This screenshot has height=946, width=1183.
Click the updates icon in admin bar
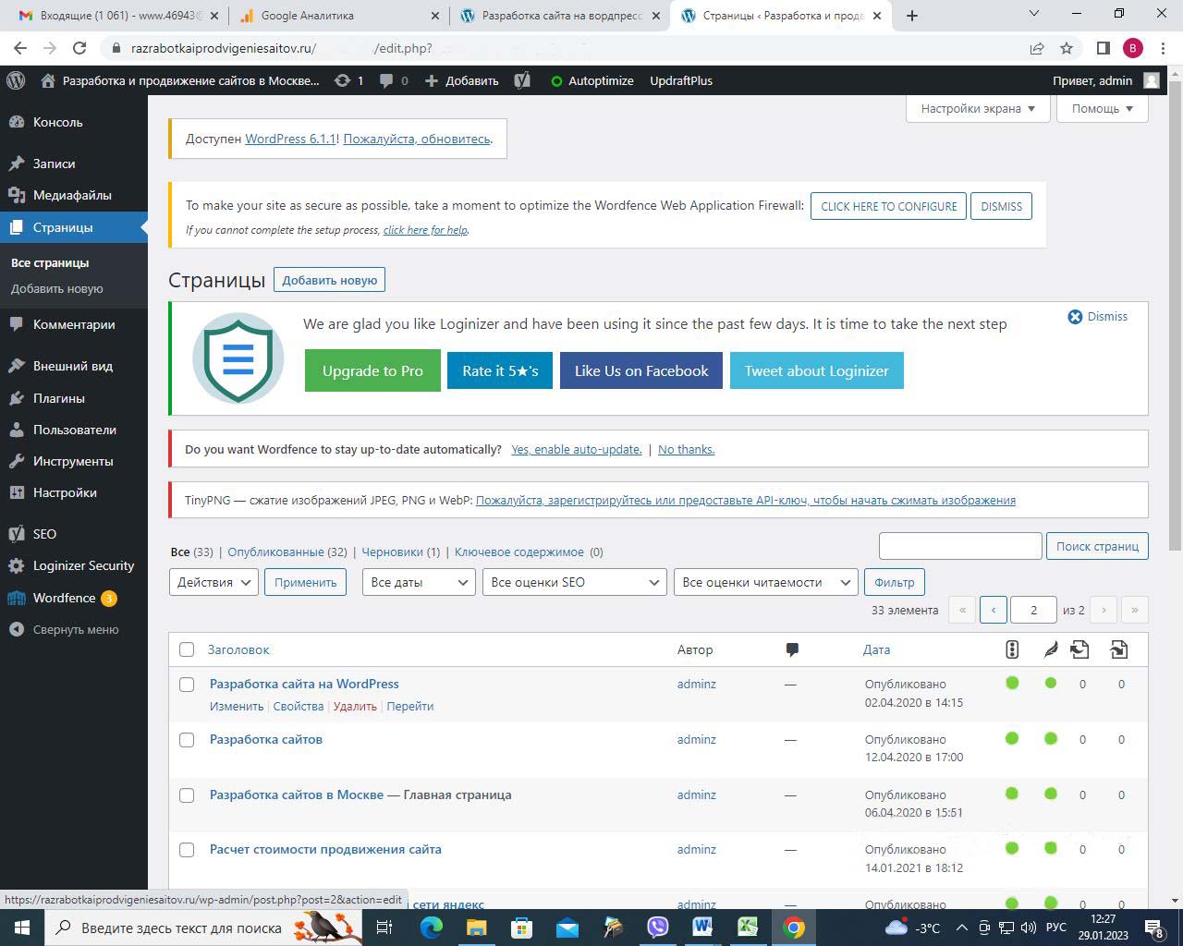pyautogui.click(x=343, y=80)
